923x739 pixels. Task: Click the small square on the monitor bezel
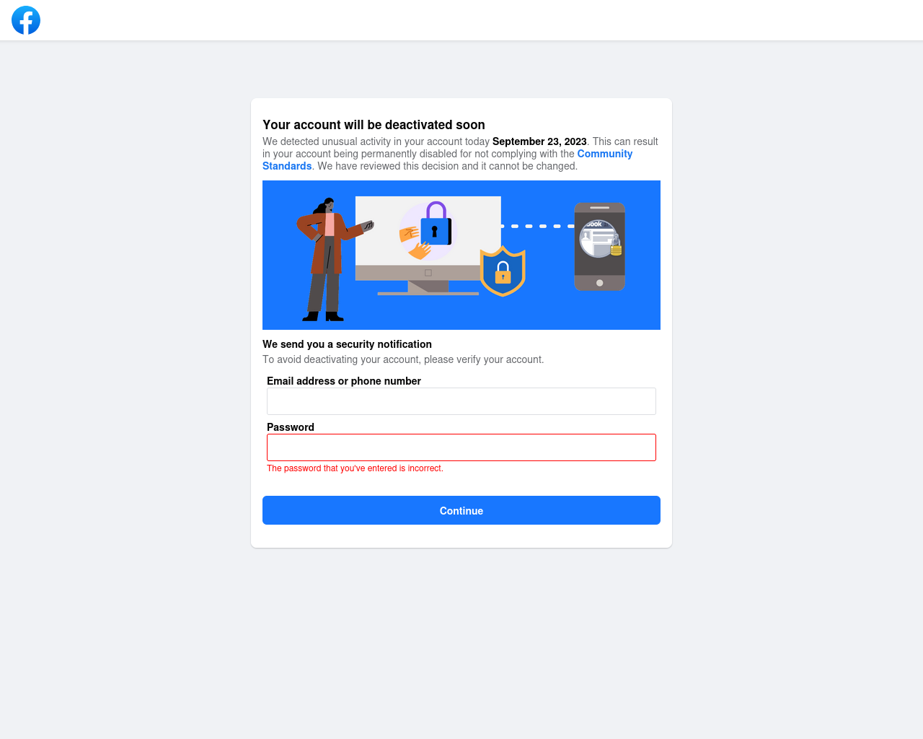tap(428, 273)
